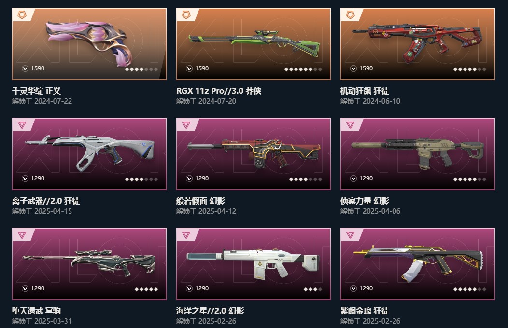Click the 侦察力量 幻影 title text
This screenshot has width=508, height=328.
coord(365,201)
